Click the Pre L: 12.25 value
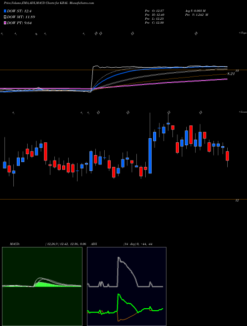247x326 pixels. 155,19
